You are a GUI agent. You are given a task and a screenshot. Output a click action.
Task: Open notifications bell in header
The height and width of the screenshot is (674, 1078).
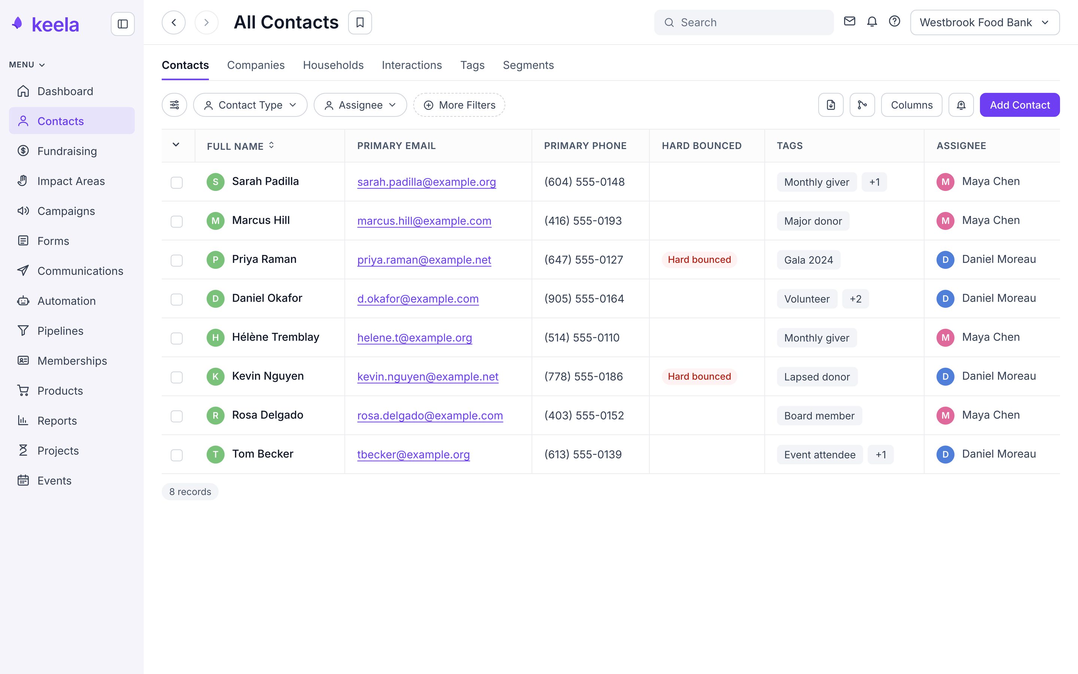point(872,21)
